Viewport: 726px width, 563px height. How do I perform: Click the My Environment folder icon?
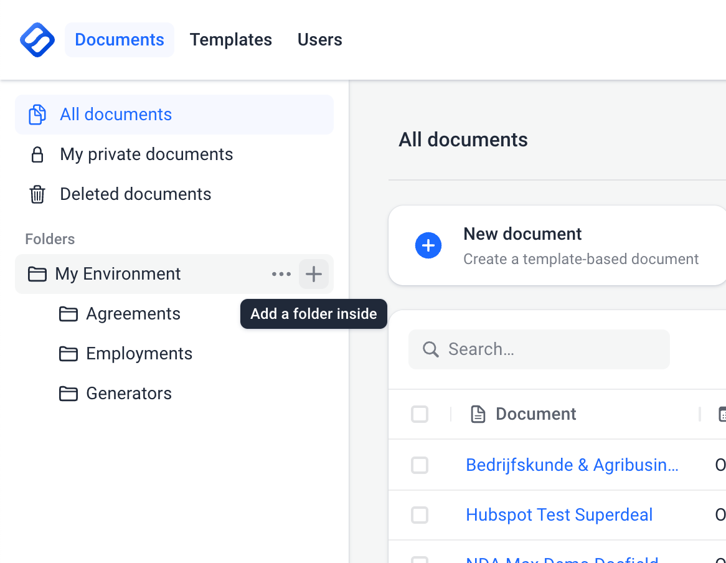click(x=37, y=274)
